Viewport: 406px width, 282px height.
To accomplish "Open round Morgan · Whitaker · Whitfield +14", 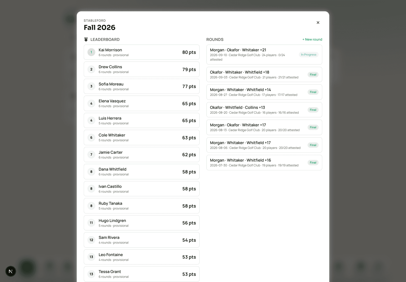I will [264, 92].
